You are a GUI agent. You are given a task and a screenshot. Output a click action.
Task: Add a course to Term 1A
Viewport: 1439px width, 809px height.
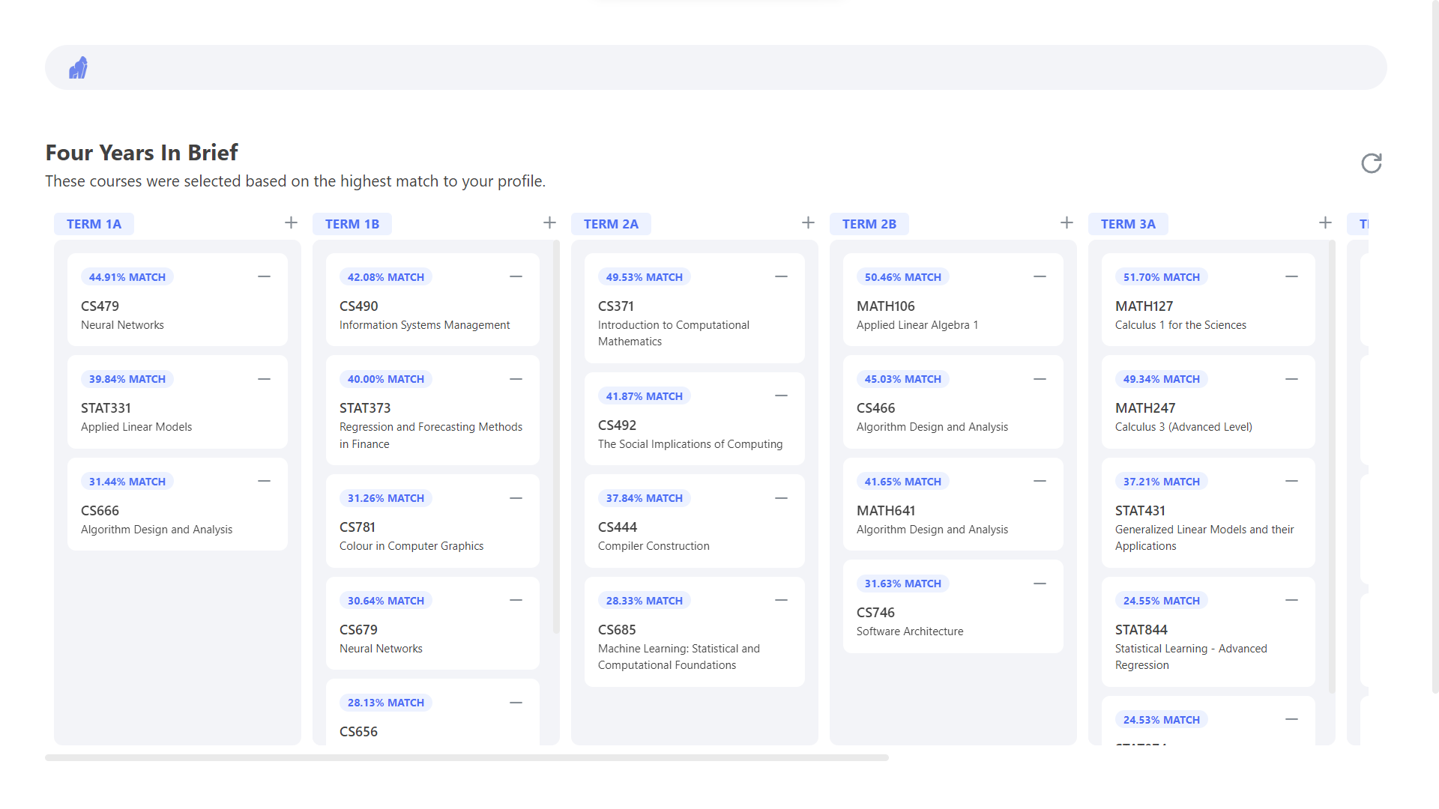[x=291, y=222]
